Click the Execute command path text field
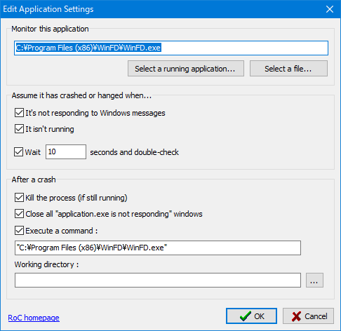This screenshot has width=341, height=331. pyautogui.click(x=158, y=248)
